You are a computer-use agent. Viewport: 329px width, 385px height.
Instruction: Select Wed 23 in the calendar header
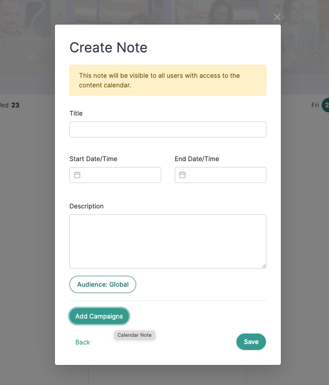click(10, 105)
